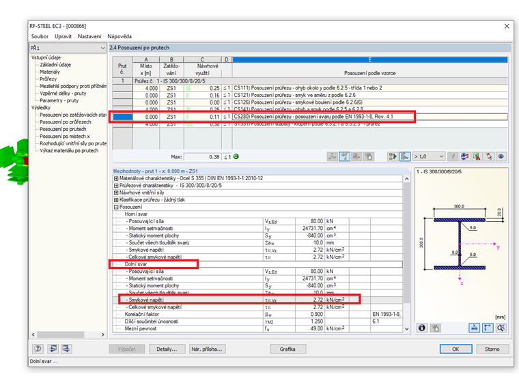Click the Grafika button
This screenshot has width=519, height=389.
coord(287,349)
